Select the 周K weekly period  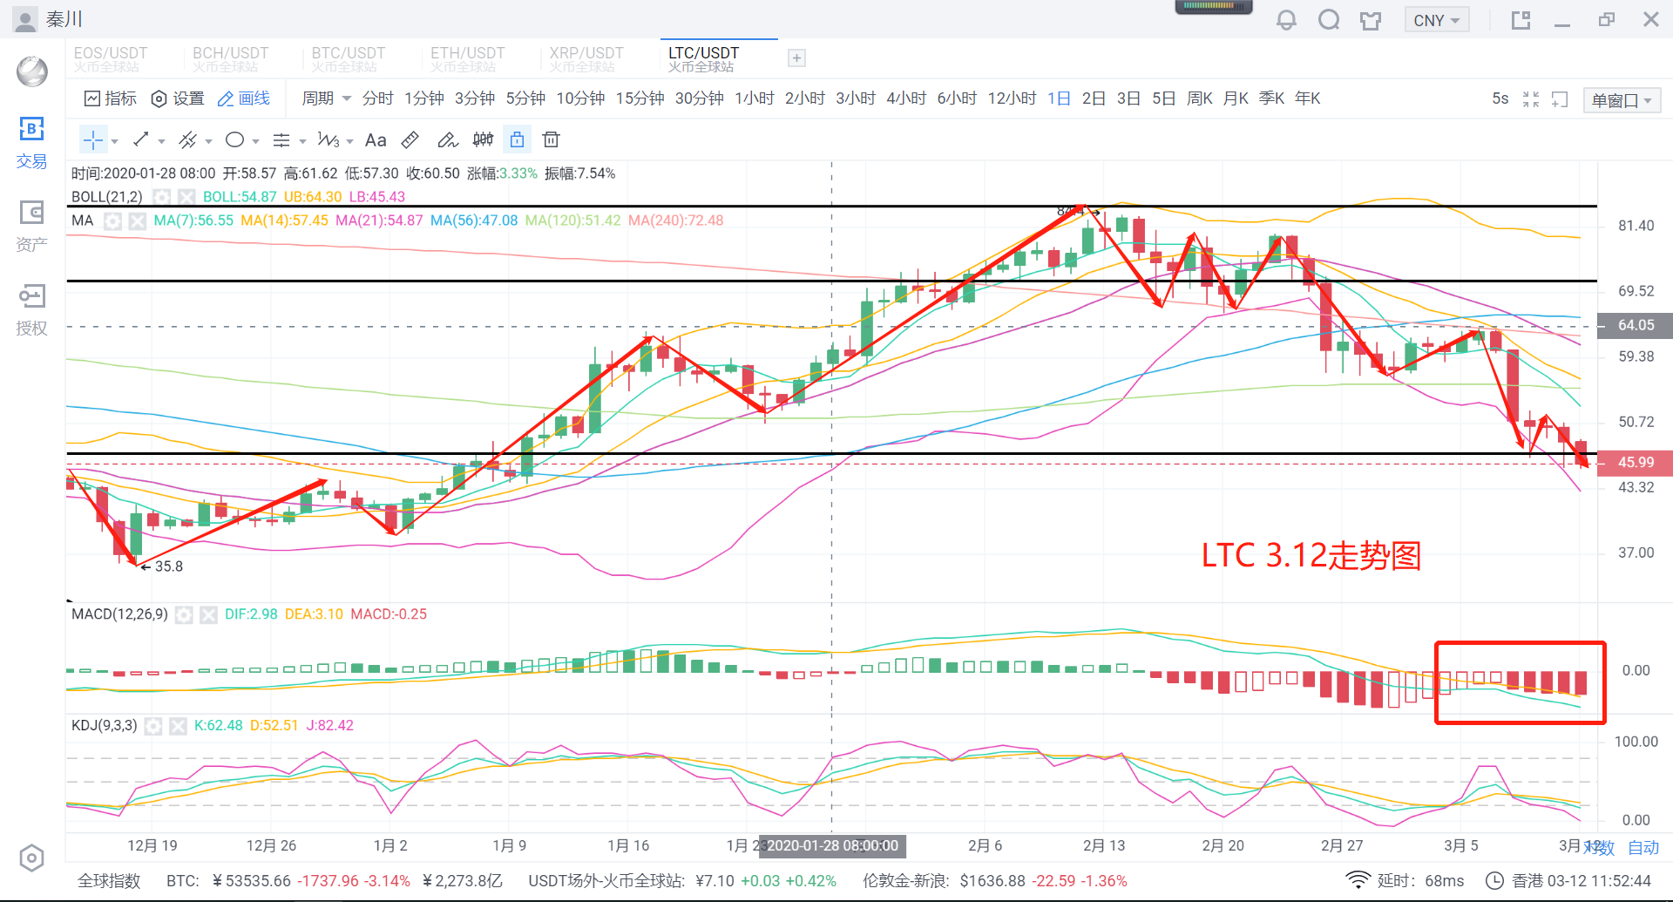point(1200,98)
